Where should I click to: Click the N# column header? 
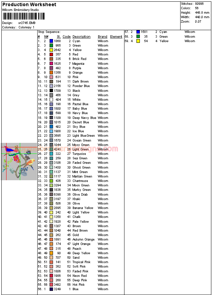[46, 37]
